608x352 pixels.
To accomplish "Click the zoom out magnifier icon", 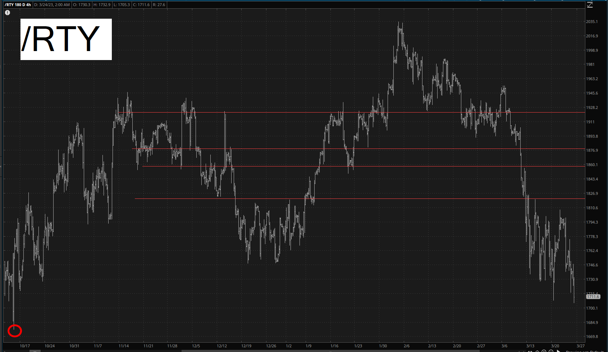I will click(551, 351).
